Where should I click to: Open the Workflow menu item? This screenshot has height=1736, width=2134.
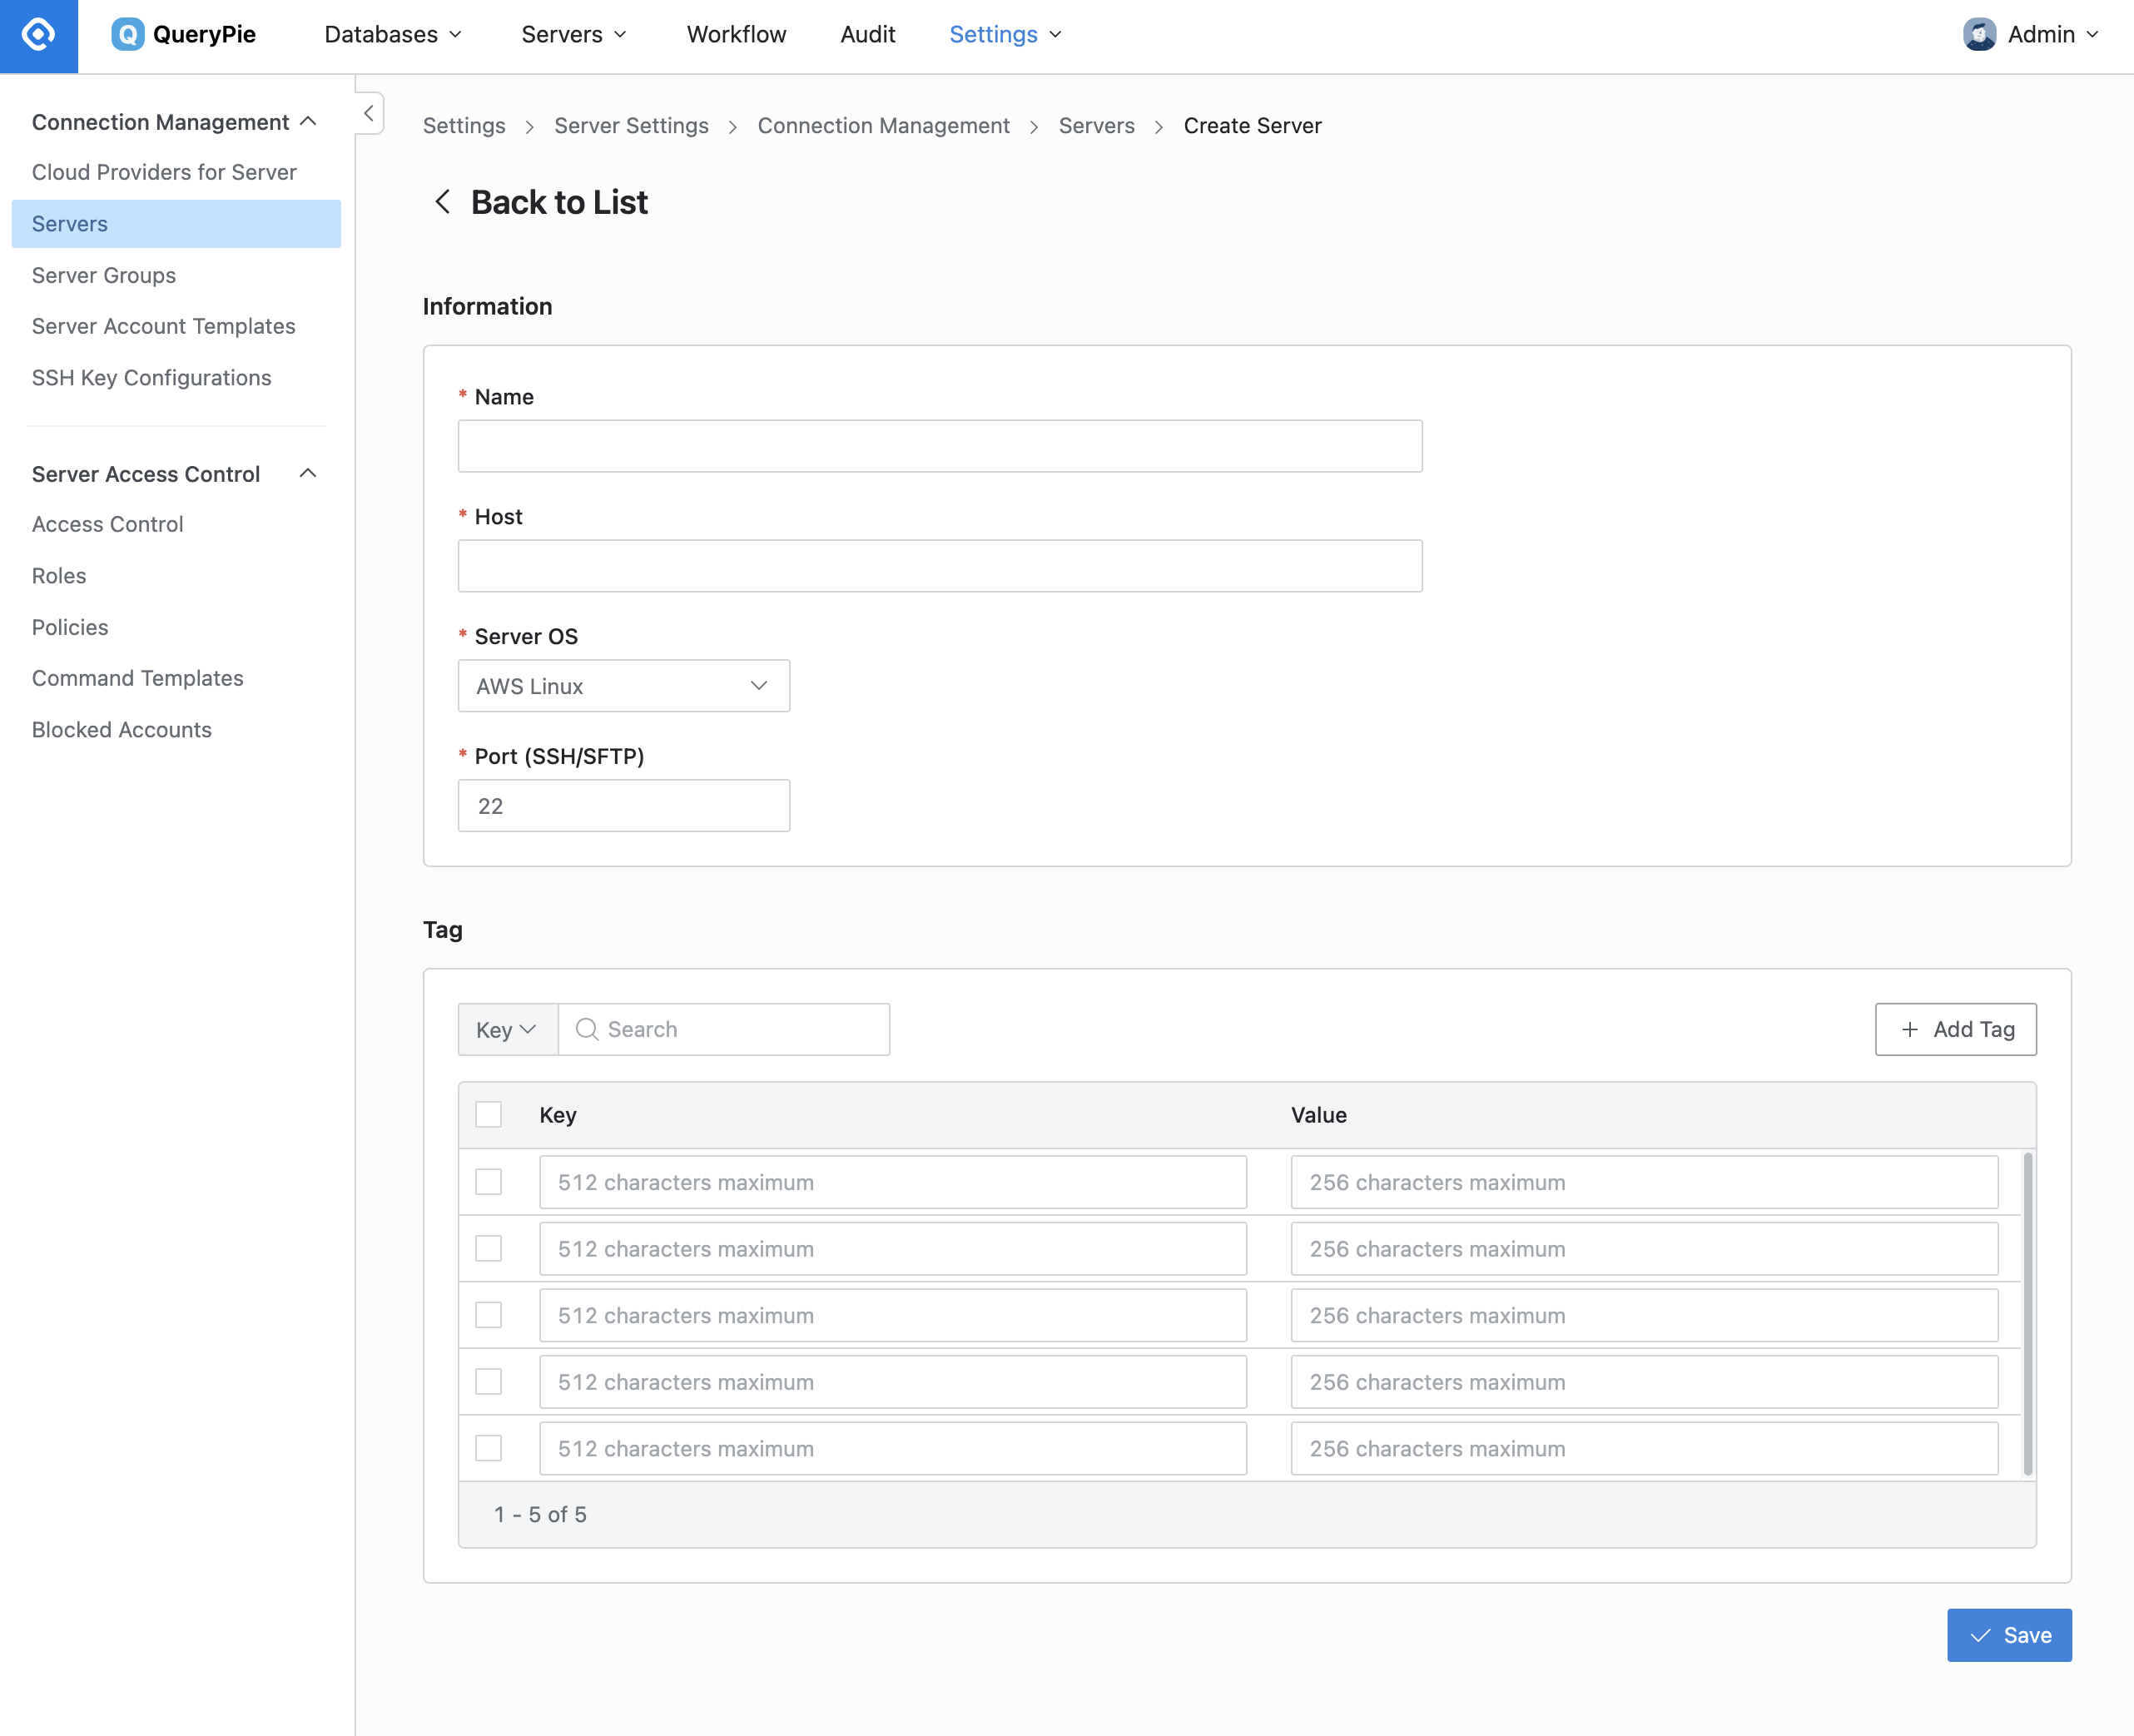click(736, 35)
